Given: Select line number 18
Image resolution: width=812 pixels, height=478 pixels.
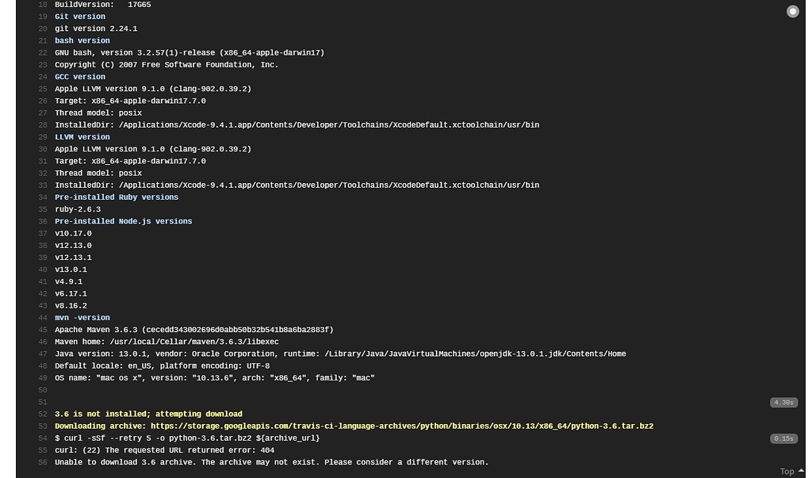Looking at the screenshot, I should pos(43,5).
